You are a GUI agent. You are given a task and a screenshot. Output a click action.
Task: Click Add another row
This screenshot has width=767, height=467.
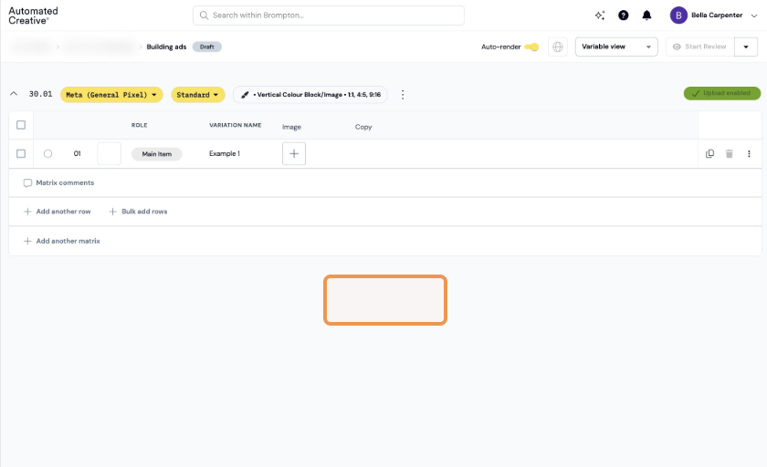58,212
